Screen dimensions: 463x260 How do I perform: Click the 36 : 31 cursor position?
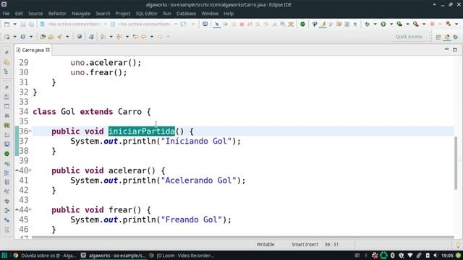331,244
